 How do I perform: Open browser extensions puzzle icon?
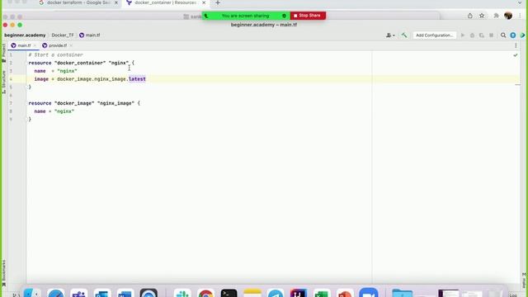tap(496, 16)
